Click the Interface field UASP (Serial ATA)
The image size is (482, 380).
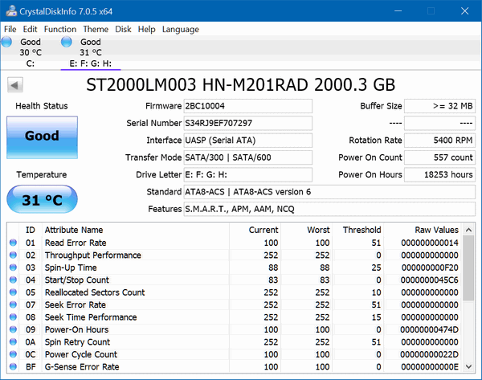tap(247, 141)
